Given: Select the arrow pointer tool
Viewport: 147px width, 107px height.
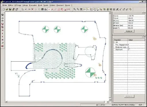Looking at the screenshot, I should (23, 9).
